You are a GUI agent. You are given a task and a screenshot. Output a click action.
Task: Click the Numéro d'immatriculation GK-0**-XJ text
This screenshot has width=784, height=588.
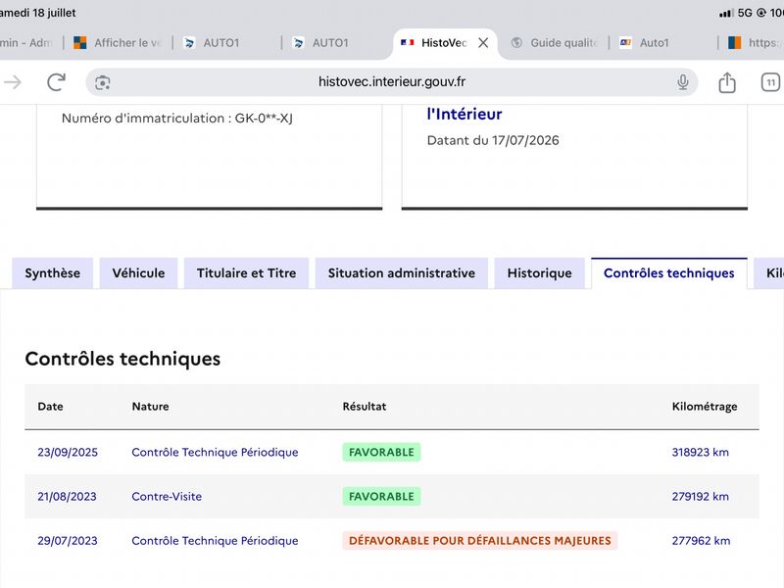(x=177, y=119)
